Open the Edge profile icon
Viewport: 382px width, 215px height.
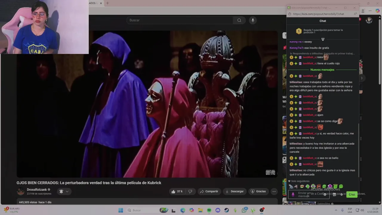pos(363,11)
